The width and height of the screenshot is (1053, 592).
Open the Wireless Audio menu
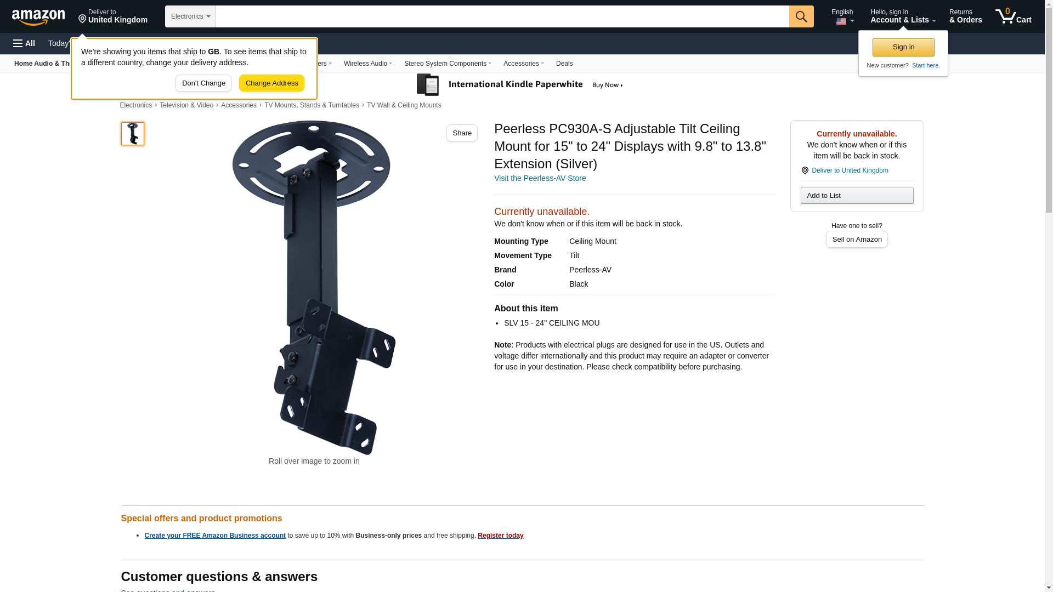pyautogui.click(x=367, y=64)
